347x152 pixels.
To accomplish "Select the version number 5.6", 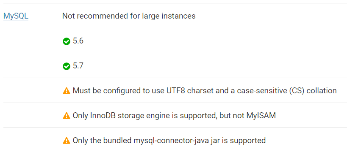I will [78, 41].
